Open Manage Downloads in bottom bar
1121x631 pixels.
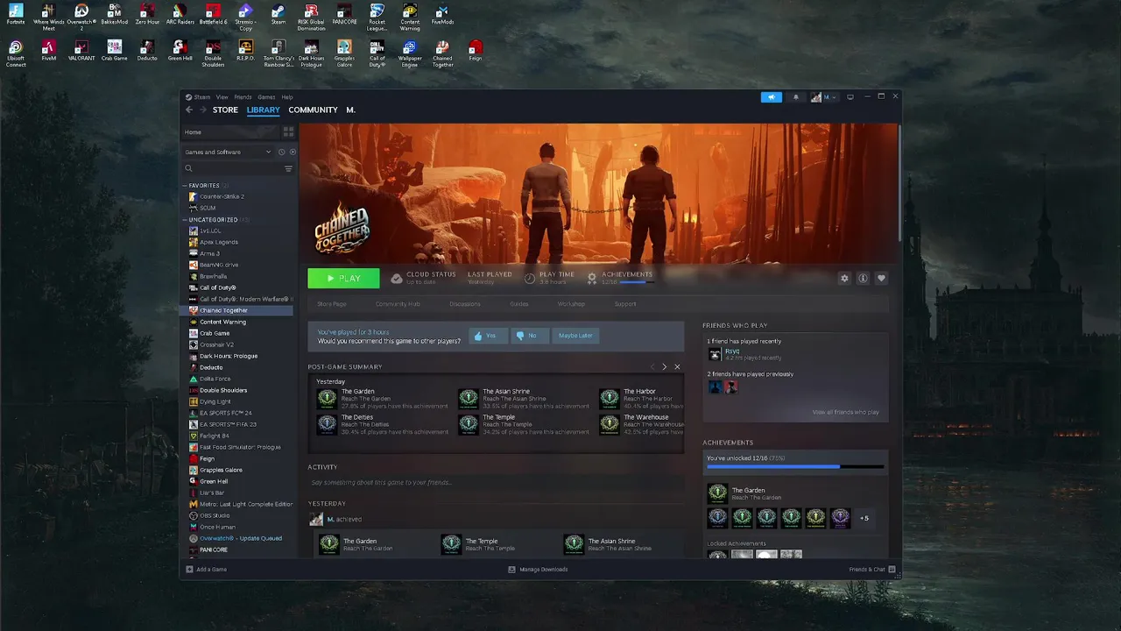point(538,570)
